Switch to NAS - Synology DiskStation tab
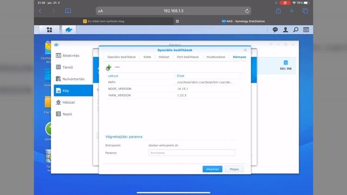347x195 pixels. coord(243,21)
